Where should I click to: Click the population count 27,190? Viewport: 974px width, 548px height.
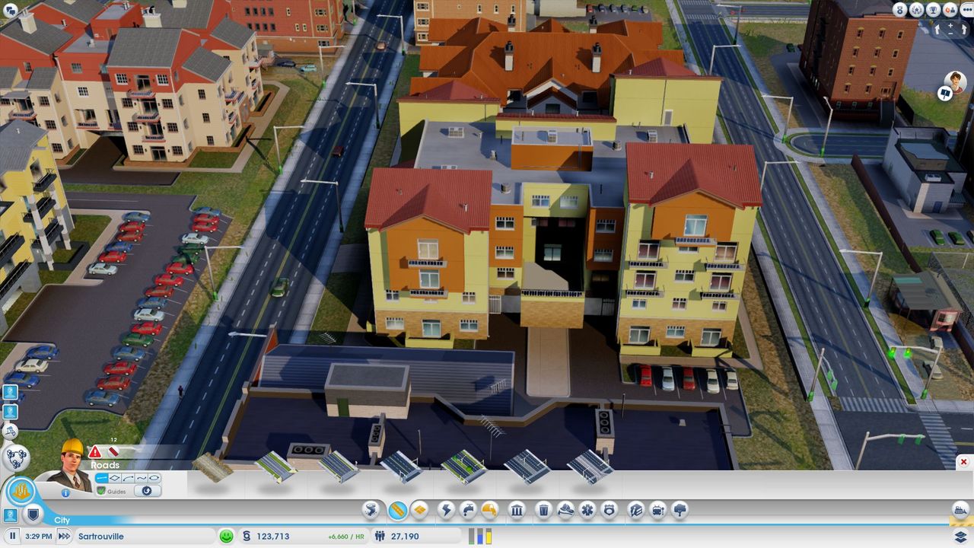coord(405,537)
